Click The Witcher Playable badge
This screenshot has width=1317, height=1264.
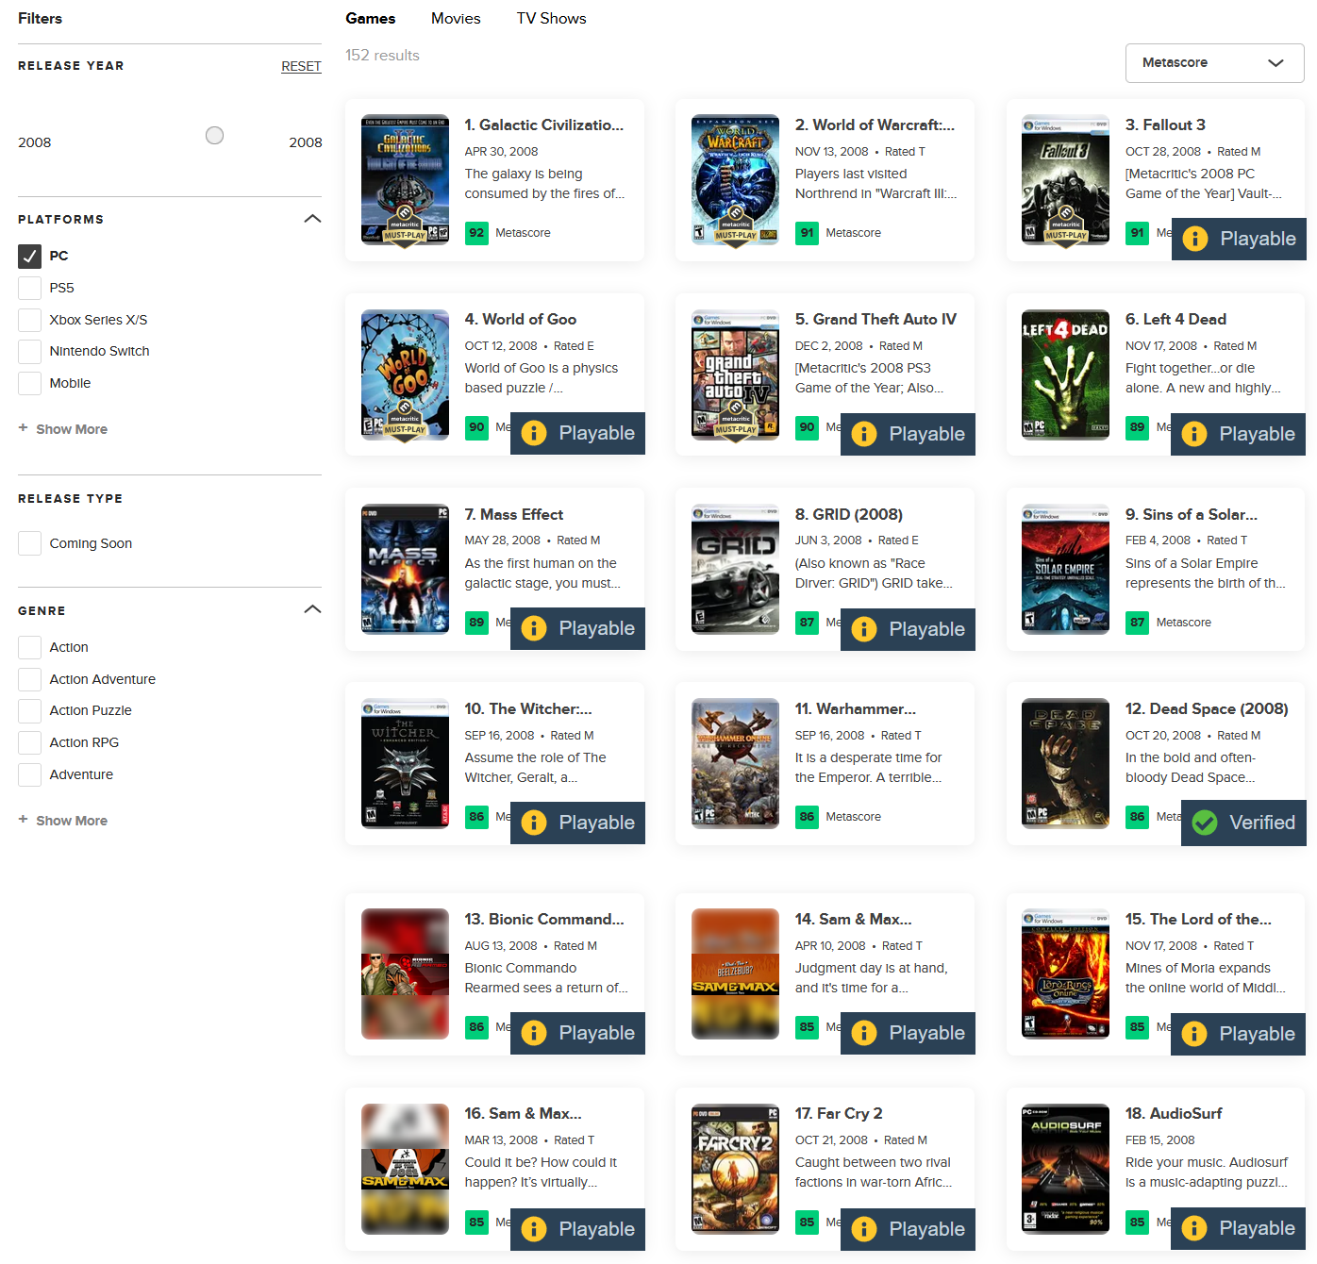[577, 823]
